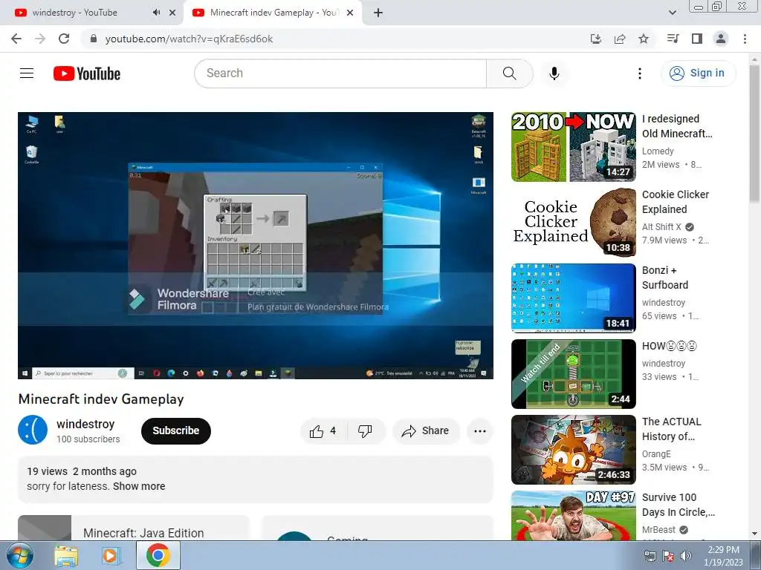Open 'Watch till end' HOW video thumbnail
This screenshot has height=570, width=761.
point(573,374)
